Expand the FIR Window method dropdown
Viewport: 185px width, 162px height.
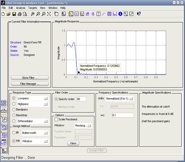coord(35,141)
